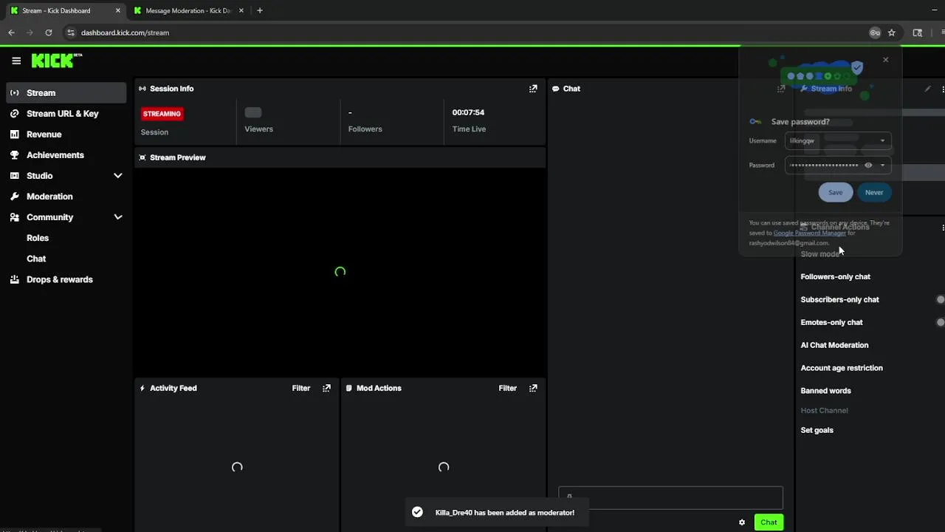Expand the Studio sidebar section
The image size is (945, 532).
pos(118,176)
